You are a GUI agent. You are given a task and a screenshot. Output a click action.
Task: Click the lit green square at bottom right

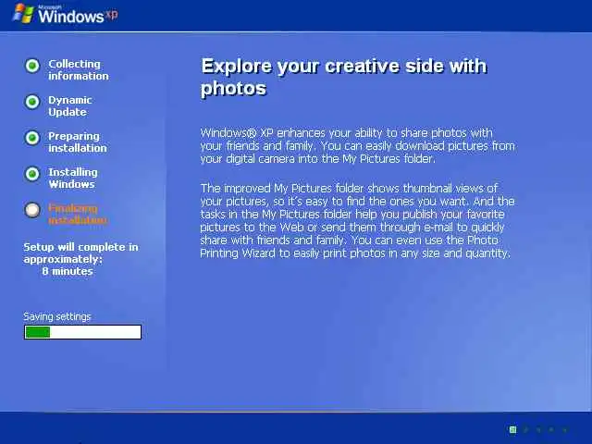click(512, 429)
